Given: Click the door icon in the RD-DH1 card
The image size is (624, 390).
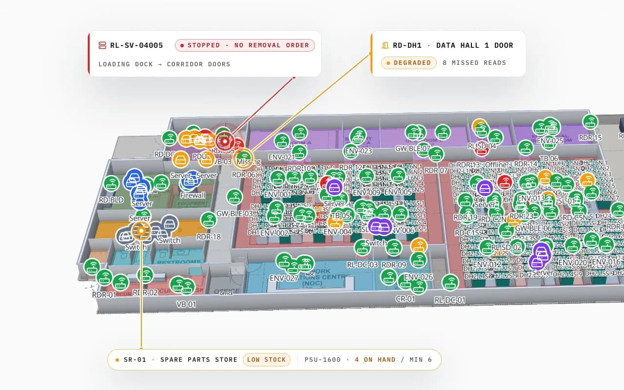Looking at the screenshot, I should pos(385,45).
